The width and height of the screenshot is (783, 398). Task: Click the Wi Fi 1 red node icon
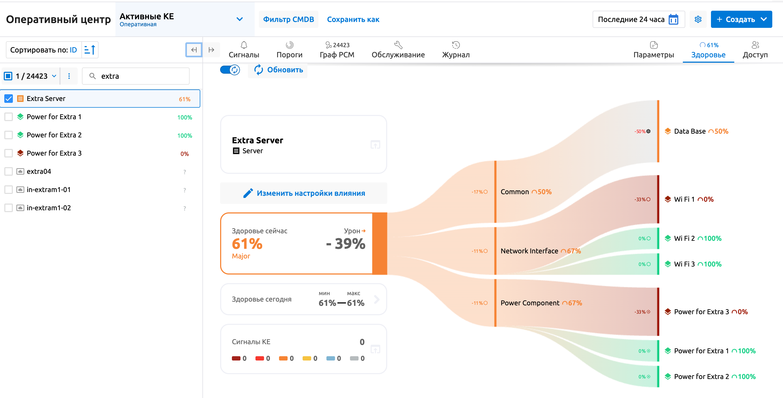668,200
